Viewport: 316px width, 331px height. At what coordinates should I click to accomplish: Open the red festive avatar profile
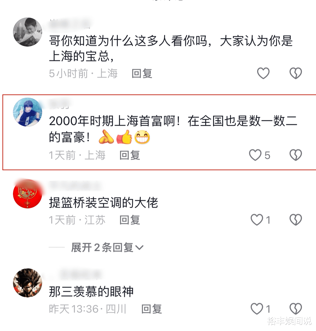pos(28,194)
